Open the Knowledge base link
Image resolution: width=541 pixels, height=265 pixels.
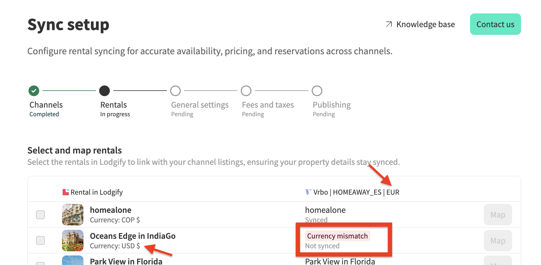(425, 24)
